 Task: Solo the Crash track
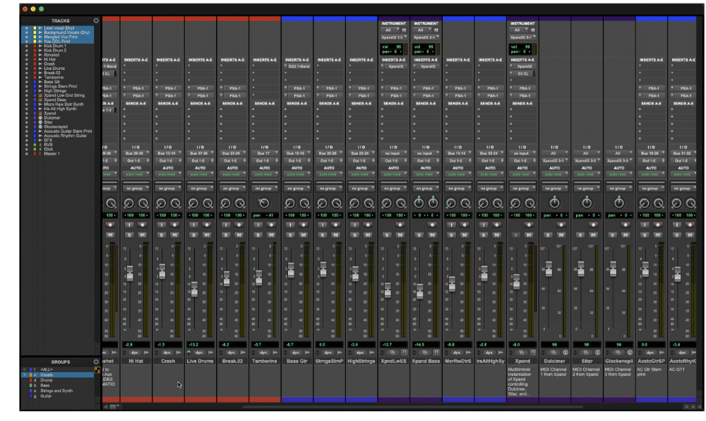tap(162, 235)
